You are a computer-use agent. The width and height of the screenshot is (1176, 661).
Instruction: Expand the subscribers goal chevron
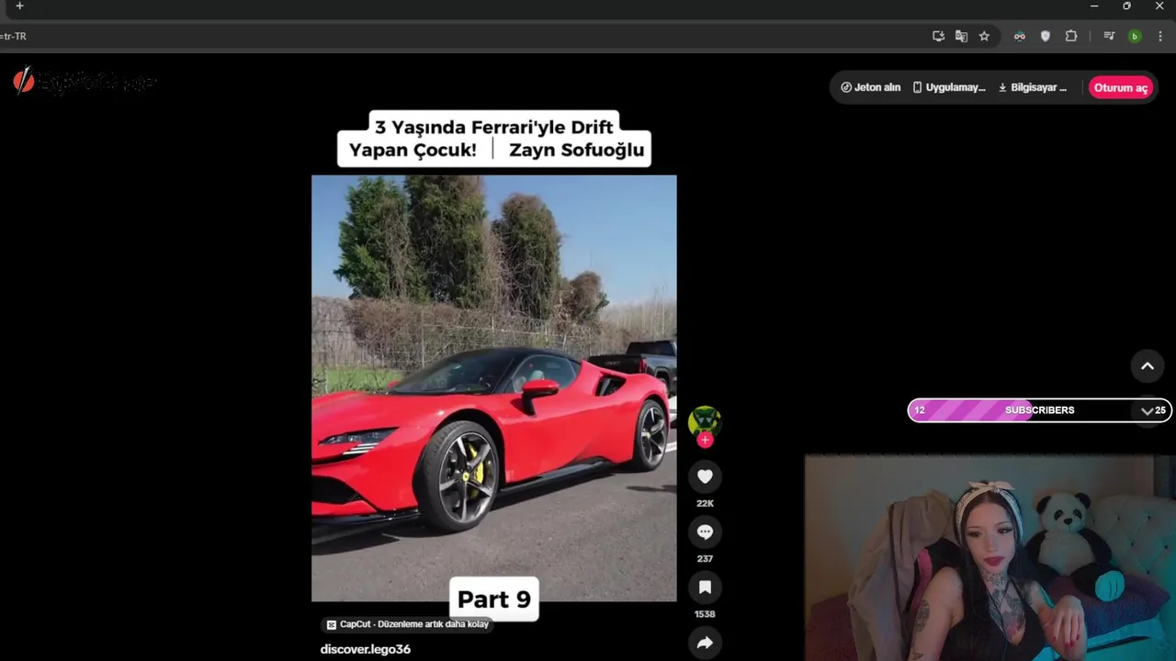point(1147,410)
